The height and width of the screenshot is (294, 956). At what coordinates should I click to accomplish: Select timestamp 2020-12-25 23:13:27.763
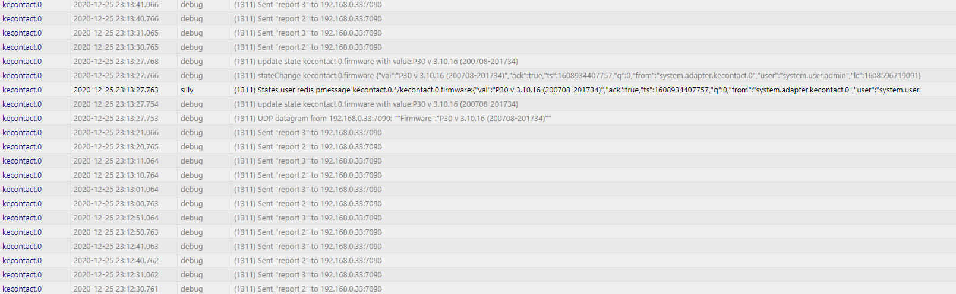pos(116,90)
